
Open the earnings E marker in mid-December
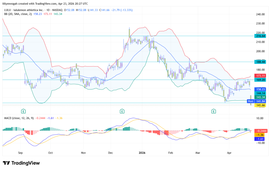(x=122, y=111)
